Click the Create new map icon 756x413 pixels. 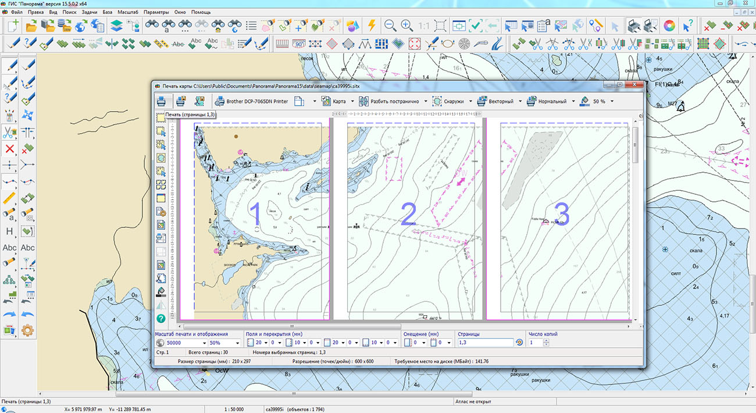tap(13, 26)
